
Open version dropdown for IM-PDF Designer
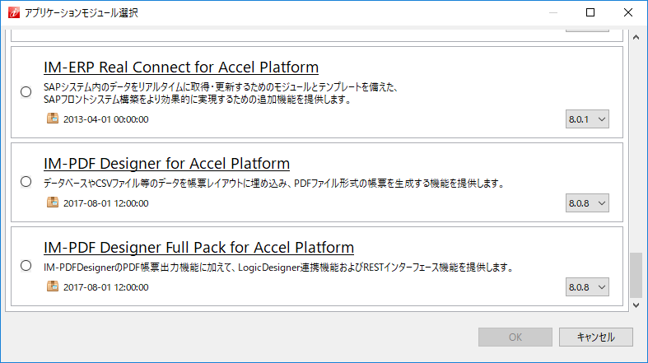[587, 203]
